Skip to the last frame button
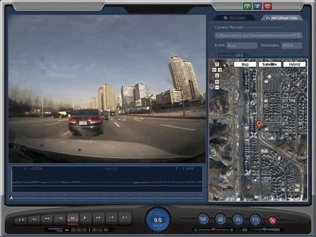The height and width of the screenshot is (237, 316). pyautogui.click(x=125, y=217)
